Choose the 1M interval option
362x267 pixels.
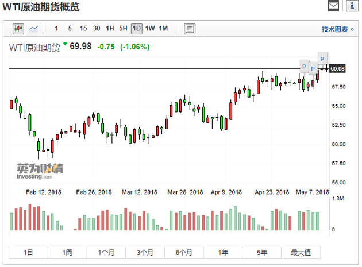[164, 28]
